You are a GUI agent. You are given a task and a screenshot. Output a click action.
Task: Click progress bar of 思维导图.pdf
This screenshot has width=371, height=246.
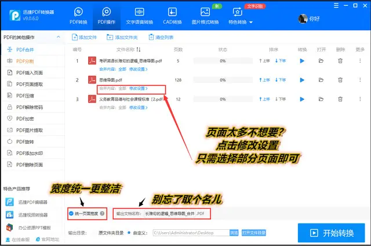tap(223, 80)
